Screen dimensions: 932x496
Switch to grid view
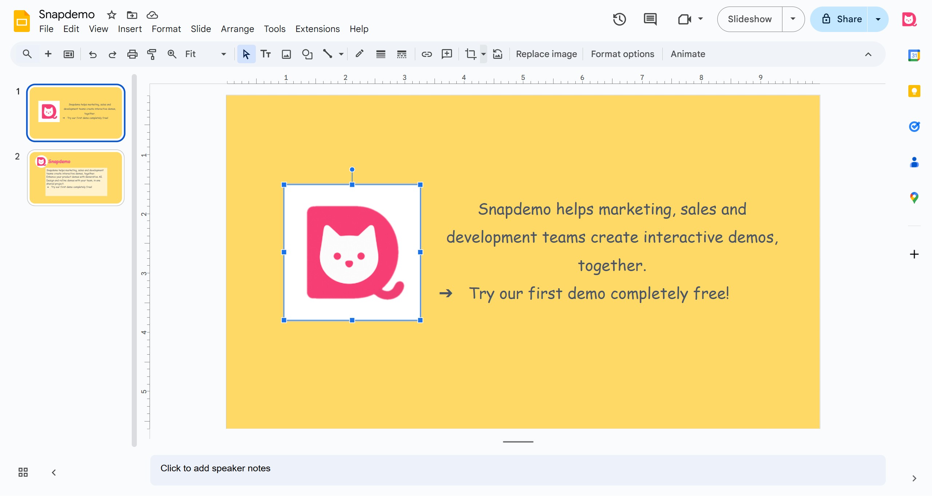pos(23,472)
